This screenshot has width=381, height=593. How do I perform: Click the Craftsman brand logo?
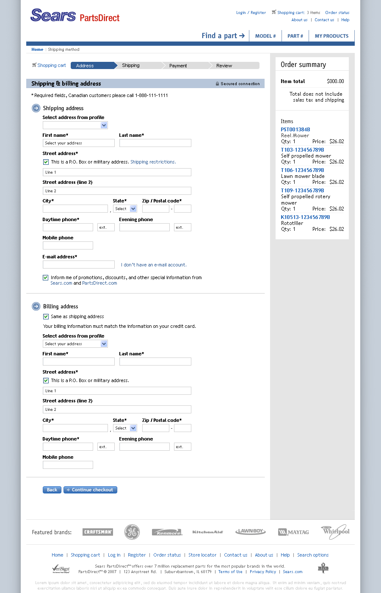[98, 532]
